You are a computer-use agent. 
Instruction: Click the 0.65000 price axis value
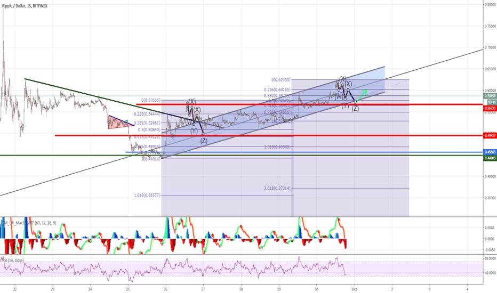[x=491, y=69]
